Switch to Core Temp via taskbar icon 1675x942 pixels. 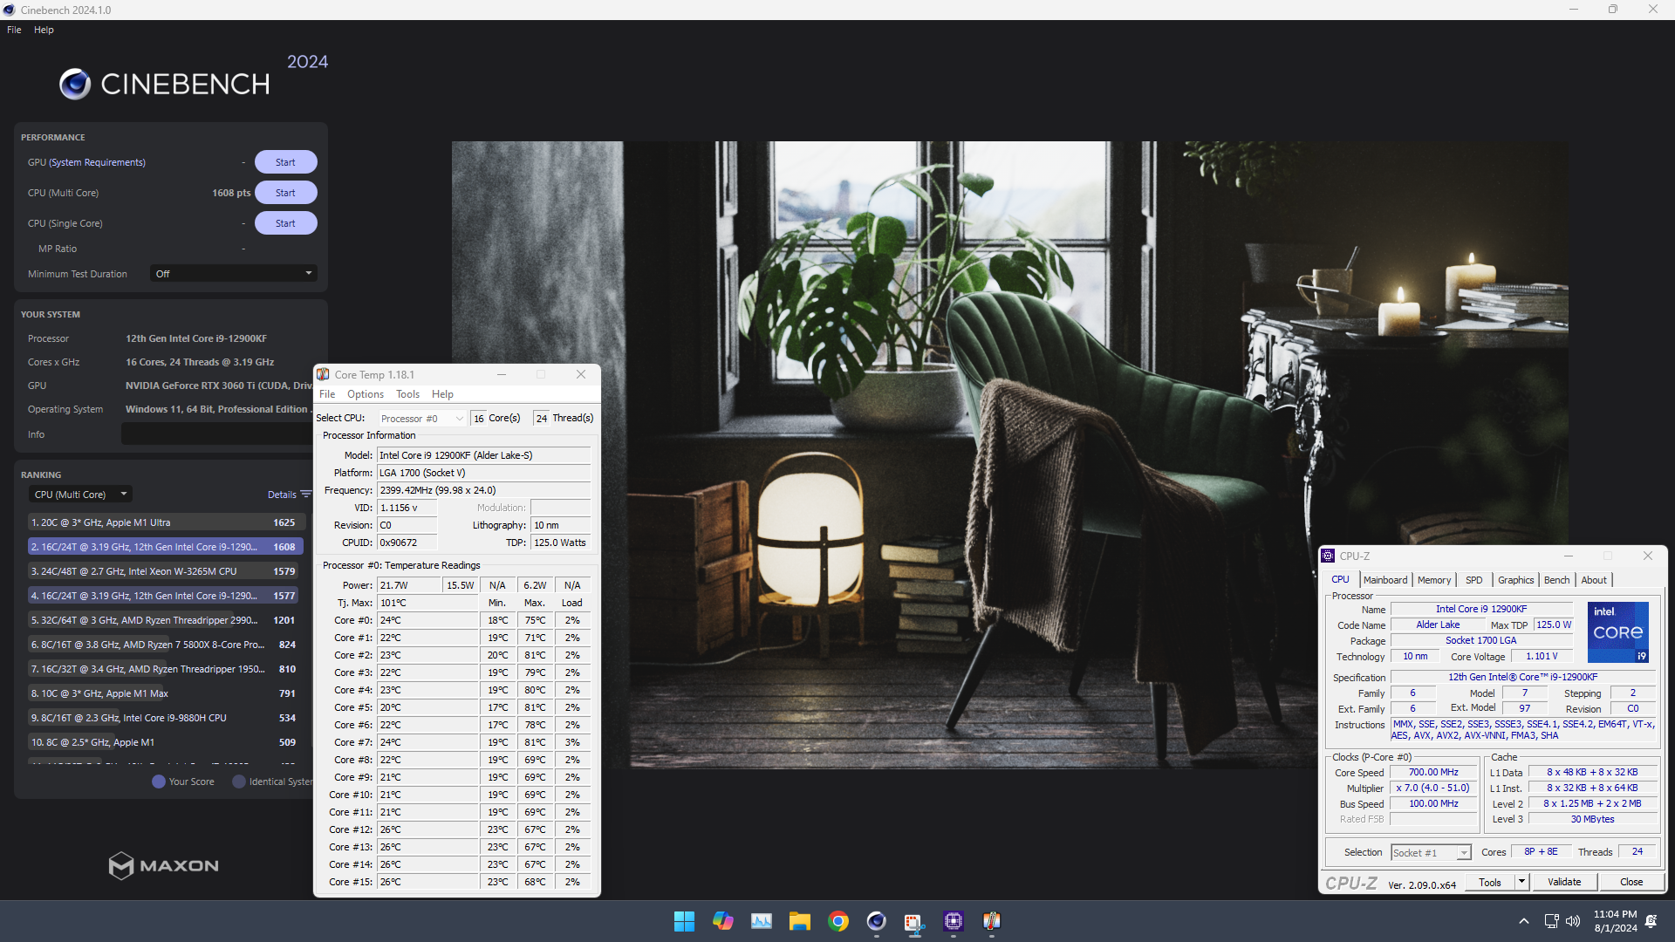pyautogui.click(x=991, y=921)
